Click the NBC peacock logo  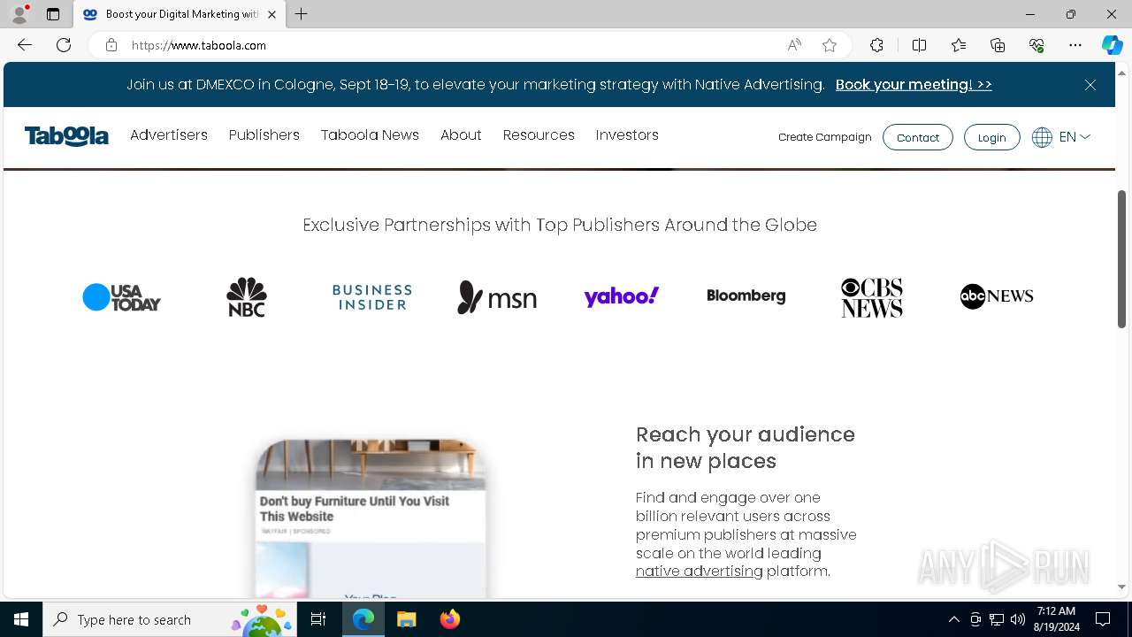tap(247, 297)
